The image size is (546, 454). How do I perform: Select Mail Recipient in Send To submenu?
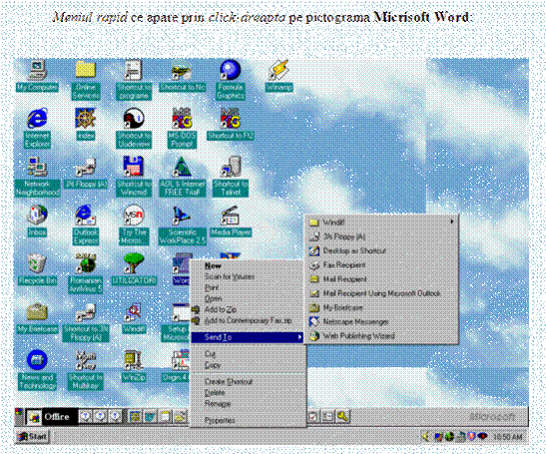pos(381,279)
